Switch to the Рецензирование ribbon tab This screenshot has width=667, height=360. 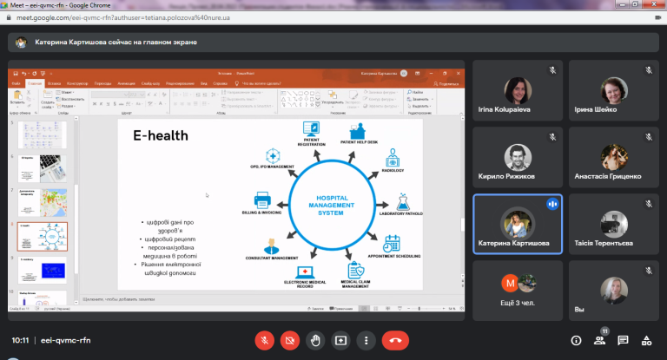180,84
